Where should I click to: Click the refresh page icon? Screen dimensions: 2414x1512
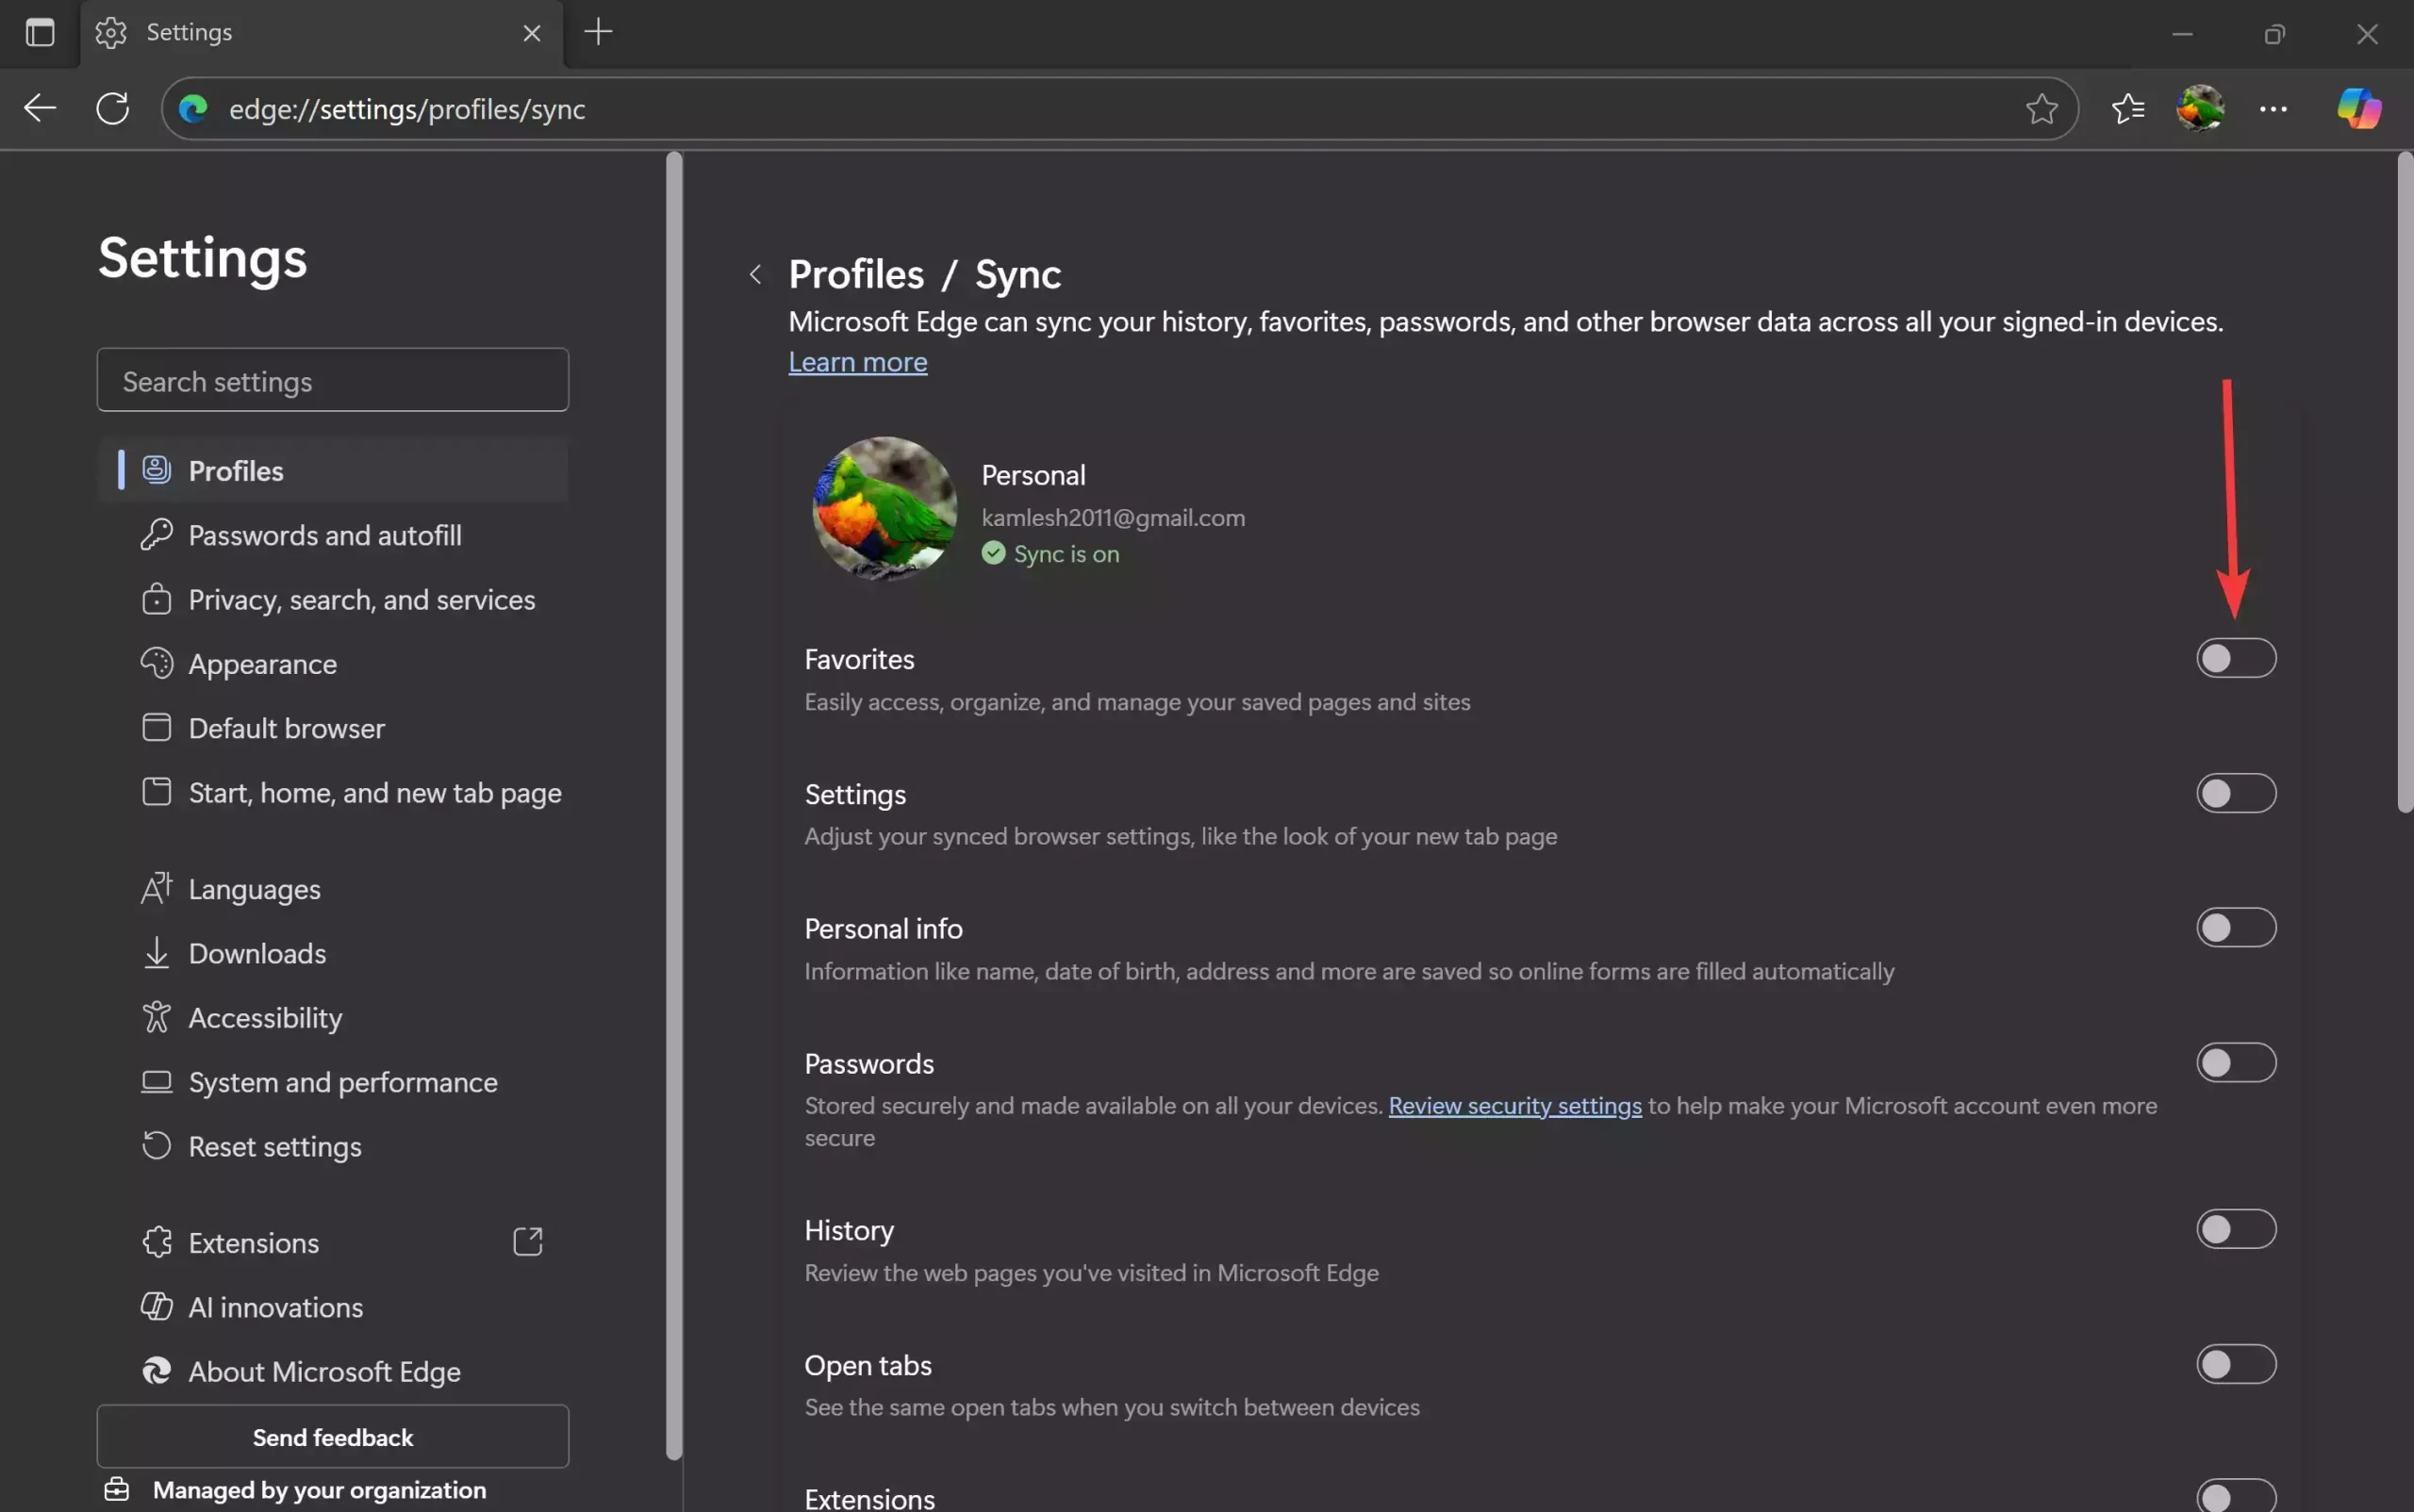coord(112,108)
